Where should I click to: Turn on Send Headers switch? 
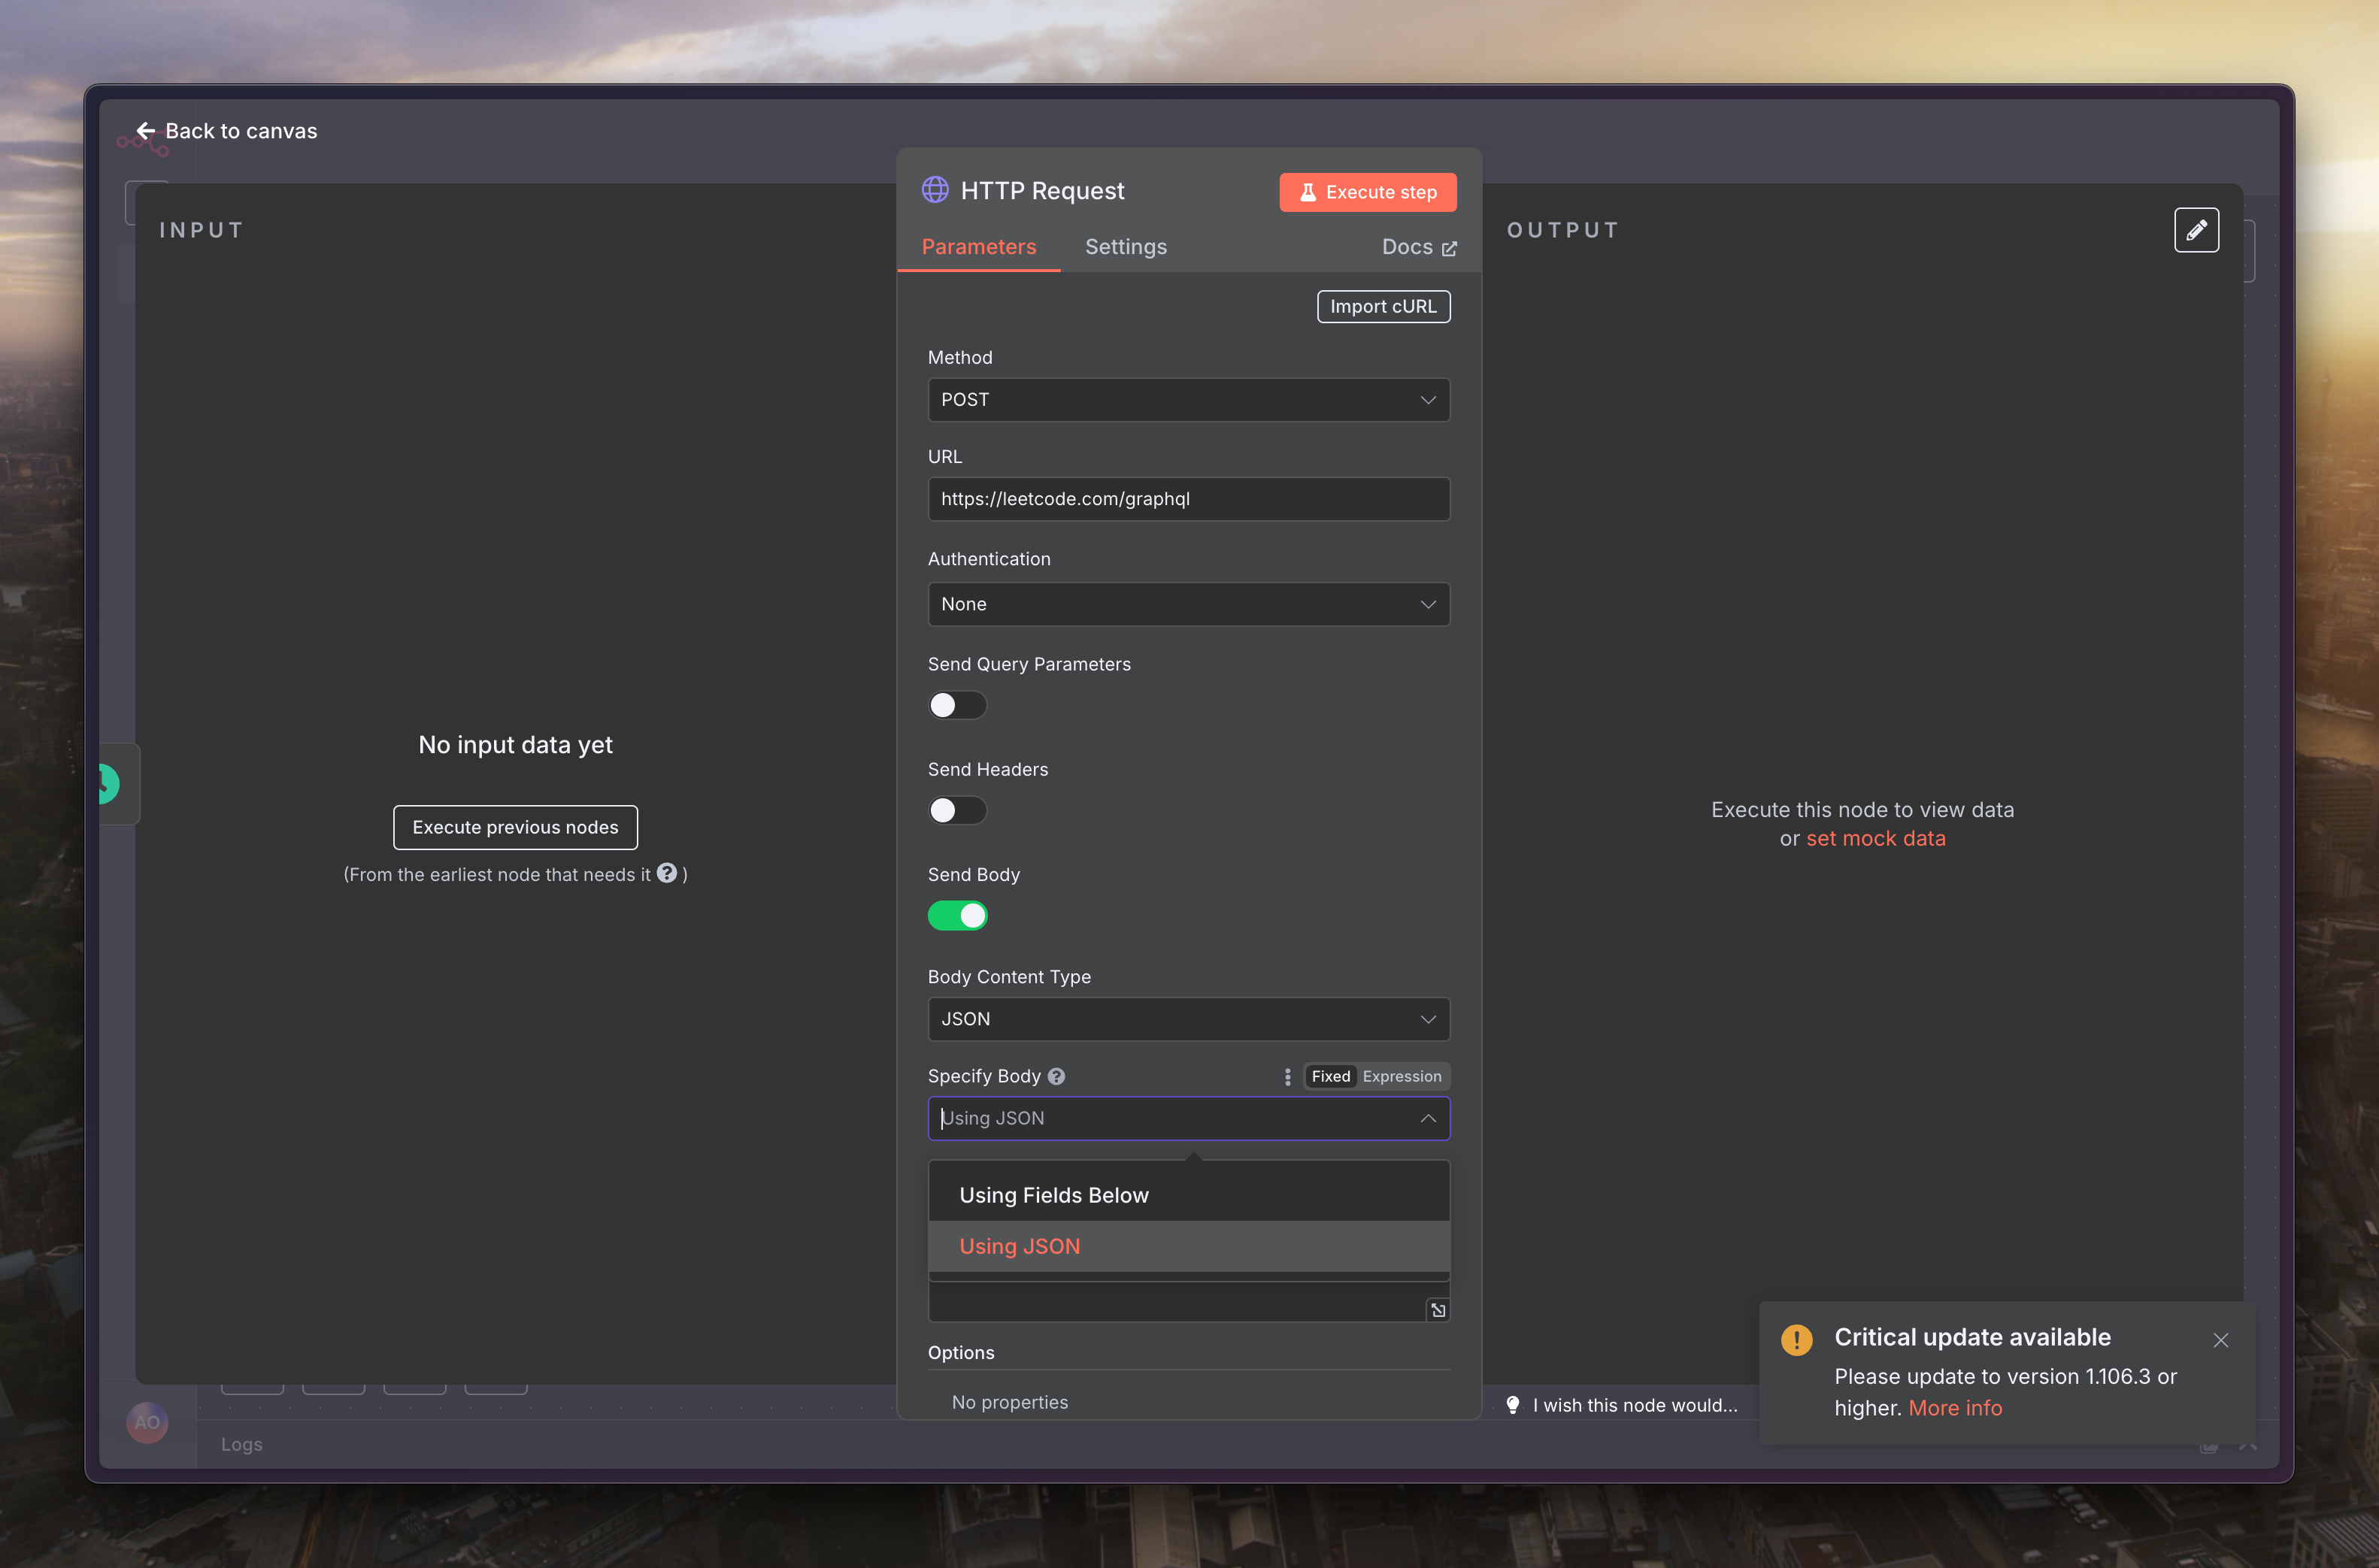tap(957, 810)
